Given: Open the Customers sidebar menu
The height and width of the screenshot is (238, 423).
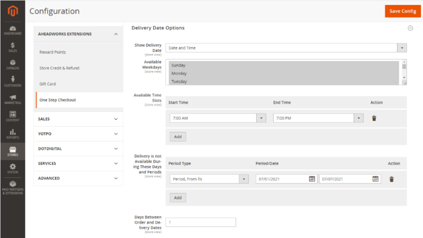Looking at the screenshot, I should [13, 82].
